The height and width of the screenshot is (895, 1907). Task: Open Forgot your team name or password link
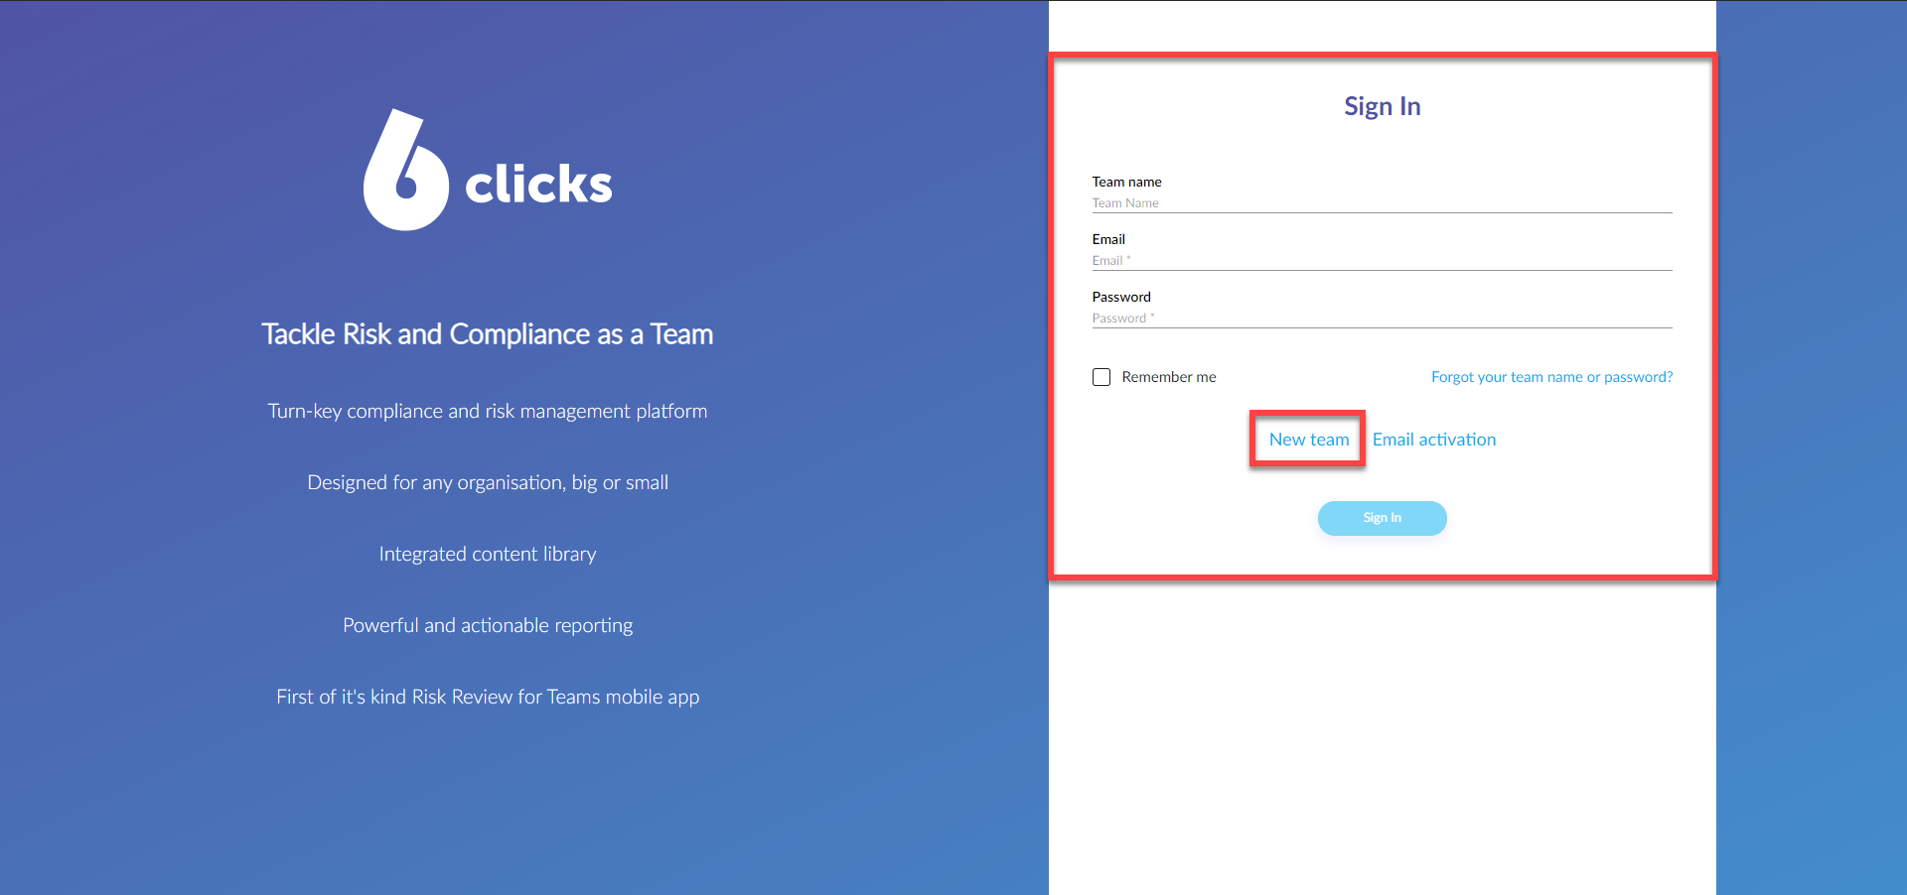coord(1551,377)
